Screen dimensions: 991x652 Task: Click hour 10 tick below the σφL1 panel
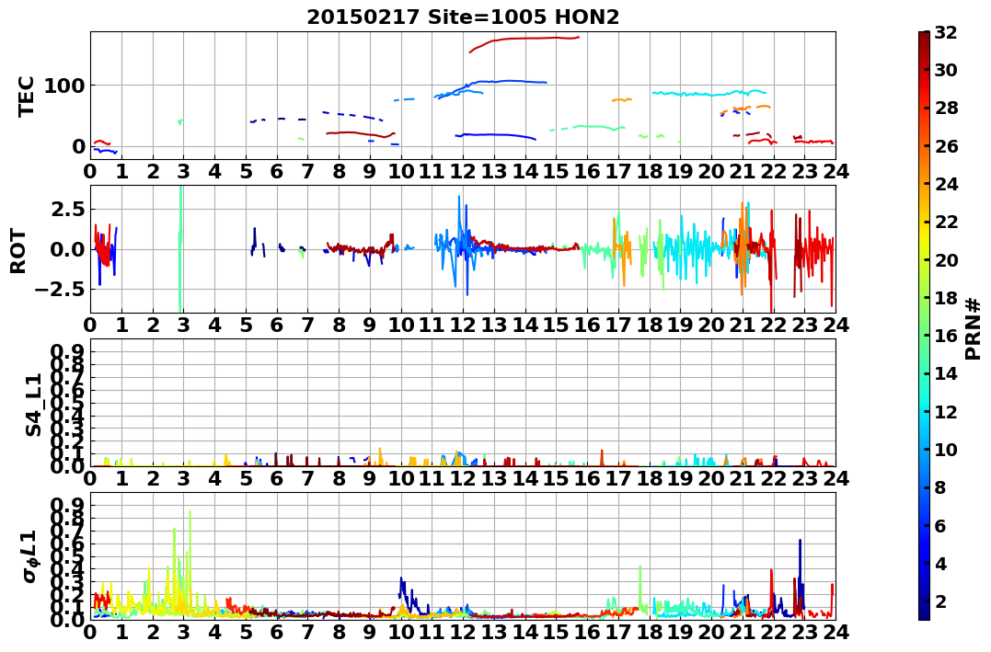tap(400, 632)
